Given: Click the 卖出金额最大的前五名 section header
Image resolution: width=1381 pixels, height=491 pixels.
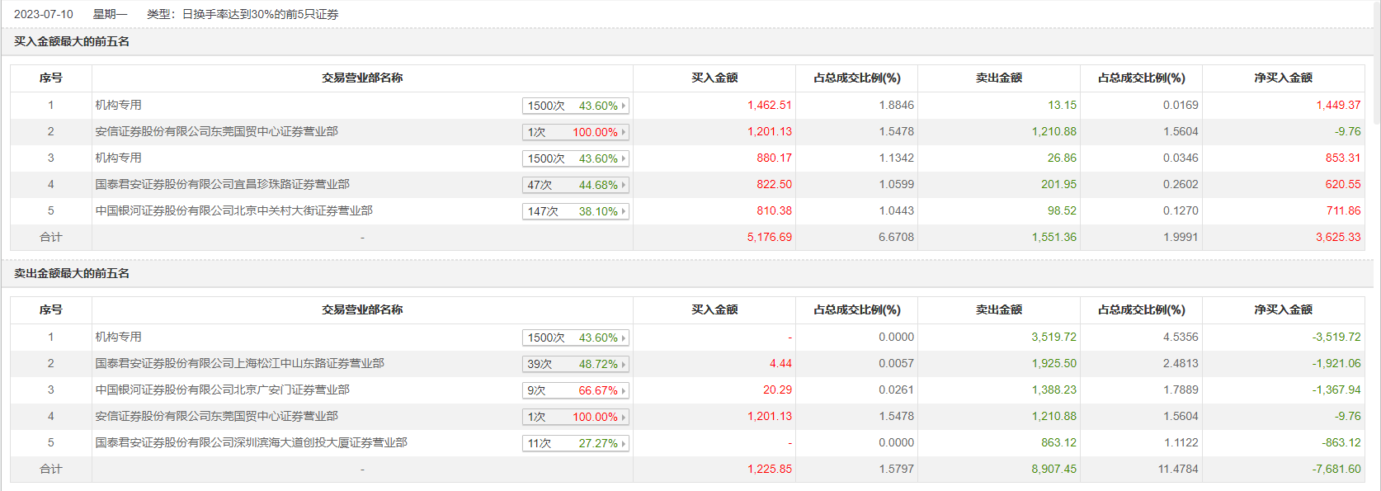Looking at the screenshot, I should (x=72, y=273).
